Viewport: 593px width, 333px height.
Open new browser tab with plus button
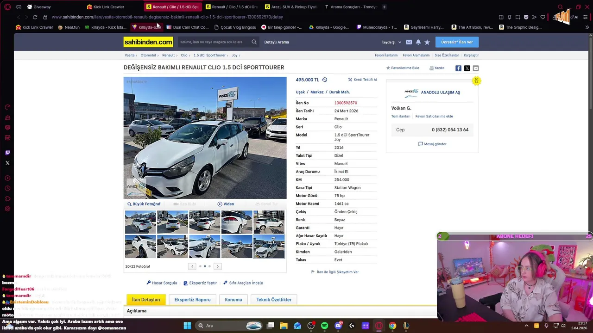384,7
